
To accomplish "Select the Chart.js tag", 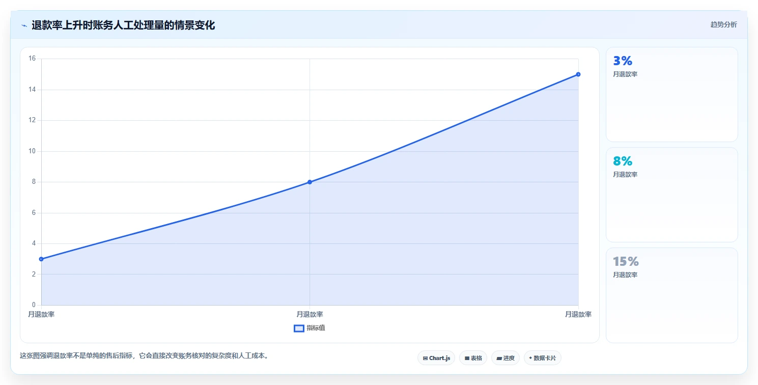I will pyautogui.click(x=436, y=358).
